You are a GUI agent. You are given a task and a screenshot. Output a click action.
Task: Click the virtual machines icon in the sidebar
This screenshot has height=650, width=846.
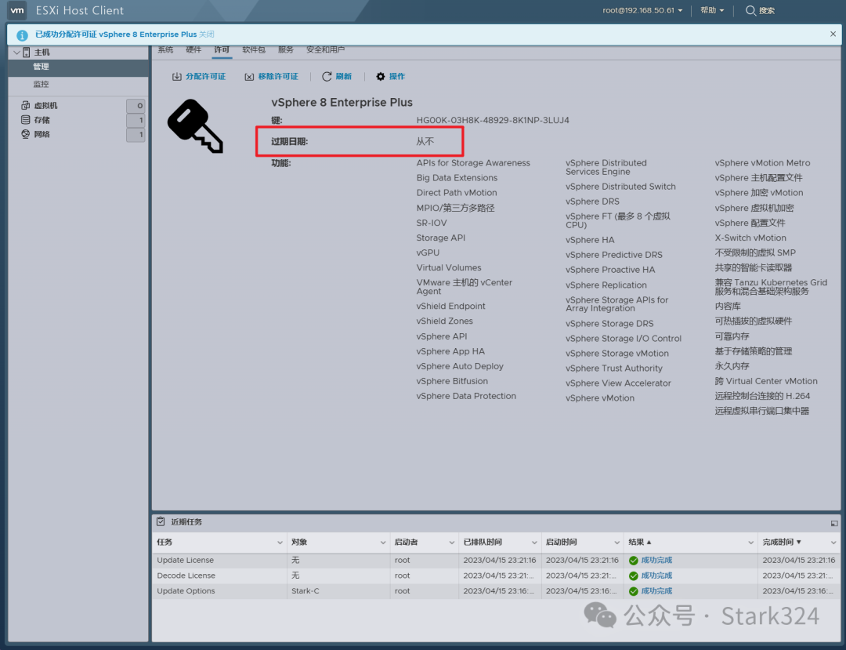[x=25, y=105]
